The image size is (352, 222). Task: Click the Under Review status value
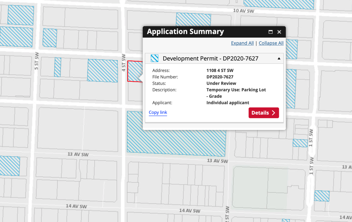(x=221, y=83)
